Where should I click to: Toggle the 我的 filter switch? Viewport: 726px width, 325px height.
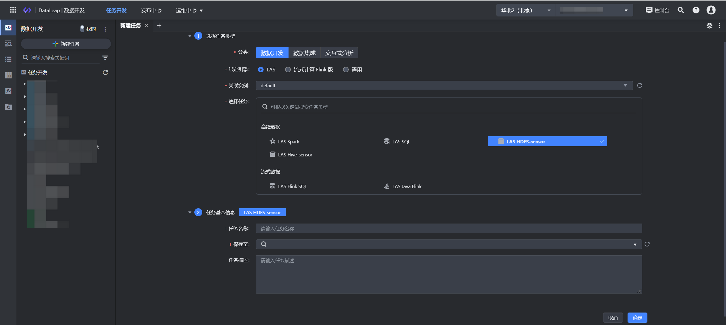[x=82, y=29]
